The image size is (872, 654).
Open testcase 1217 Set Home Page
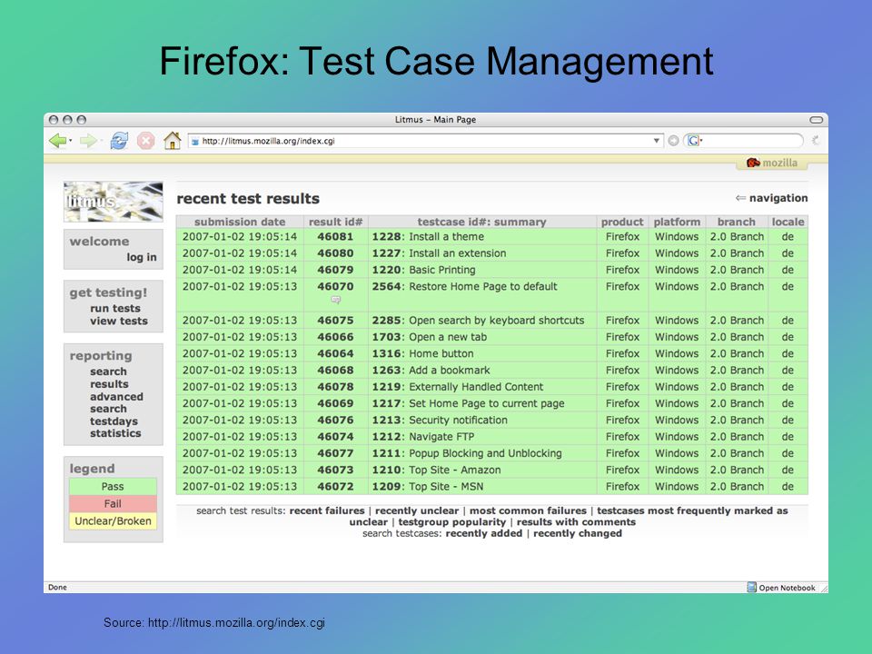point(469,404)
